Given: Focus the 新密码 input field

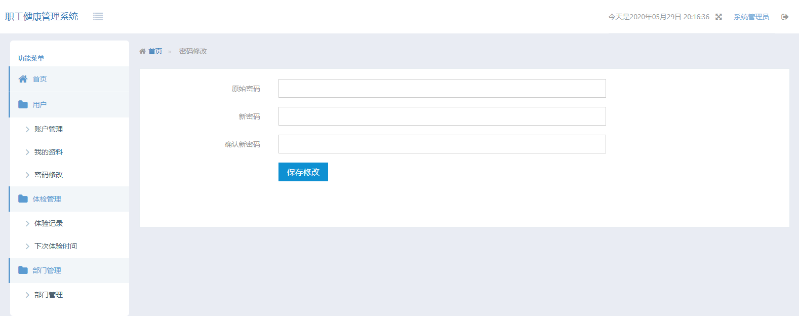Looking at the screenshot, I should tap(442, 116).
